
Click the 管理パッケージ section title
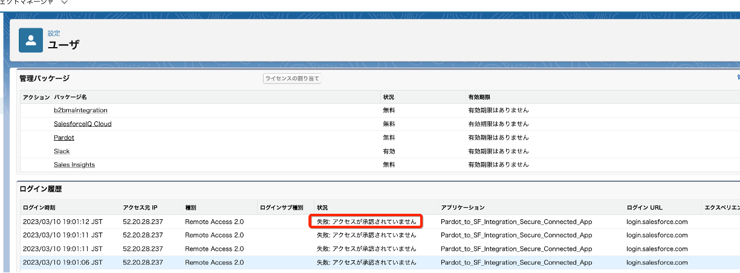pyautogui.click(x=45, y=79)
